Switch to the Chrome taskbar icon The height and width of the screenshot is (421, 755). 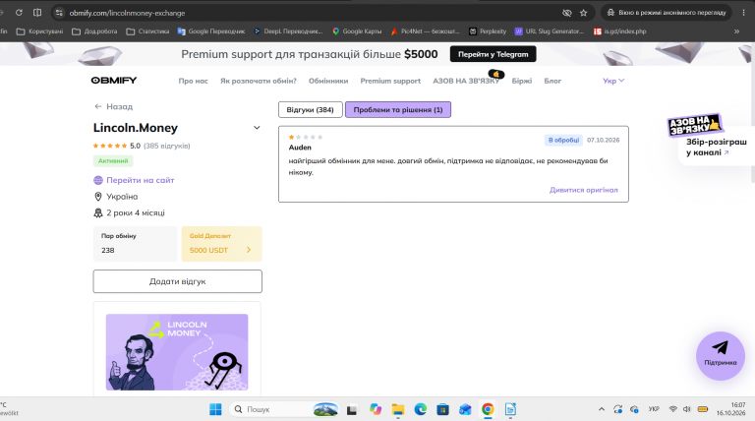(x=488, y=409)
